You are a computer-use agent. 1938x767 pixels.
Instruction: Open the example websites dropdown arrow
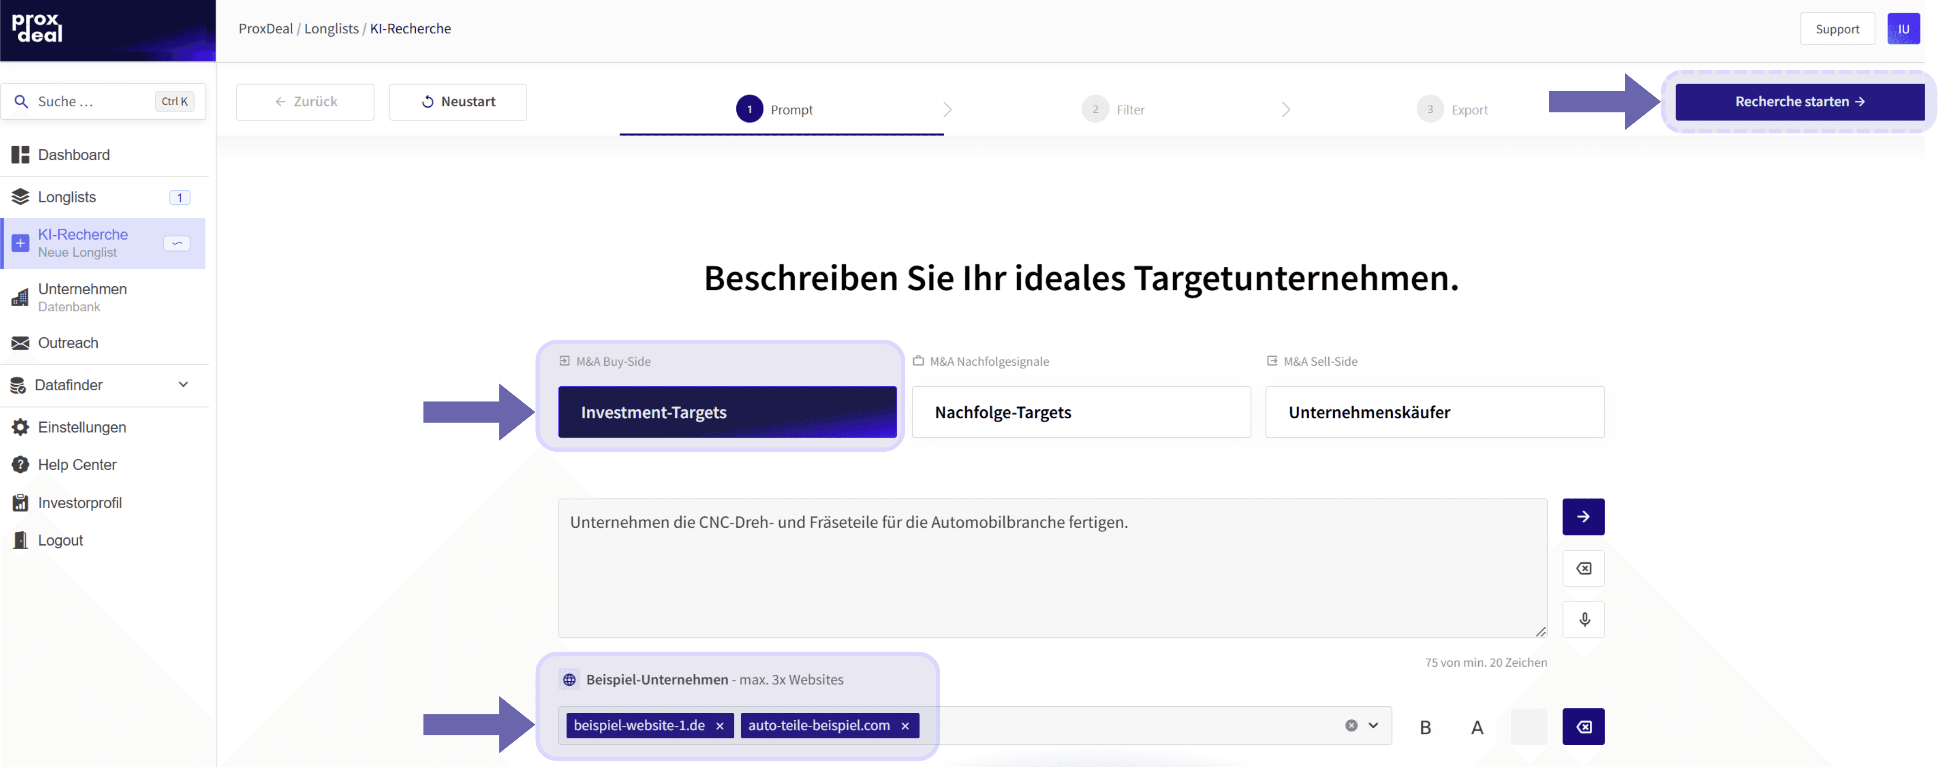click(x=1373, y=726)
